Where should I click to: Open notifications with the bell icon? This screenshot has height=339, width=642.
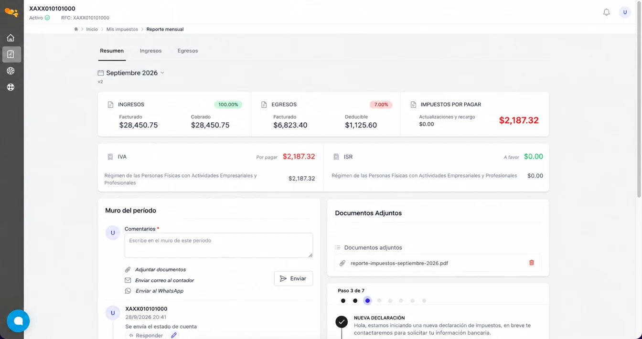coord(606,12)
